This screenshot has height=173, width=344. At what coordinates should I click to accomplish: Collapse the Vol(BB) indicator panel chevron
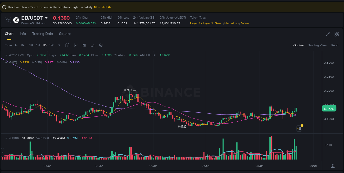point(6,138)
